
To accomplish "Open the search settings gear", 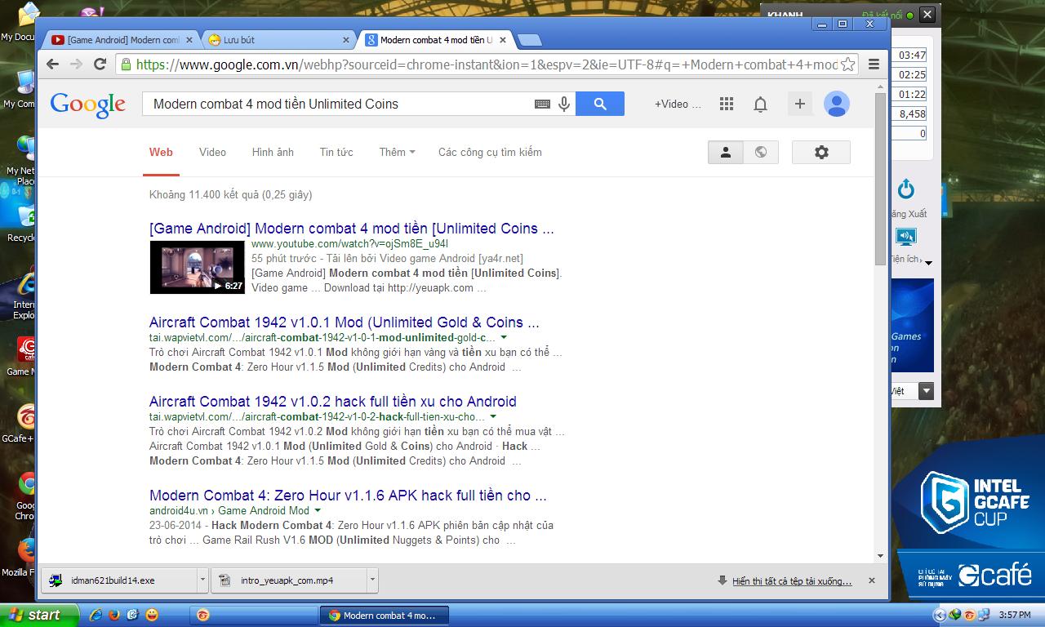I will 821,152.
